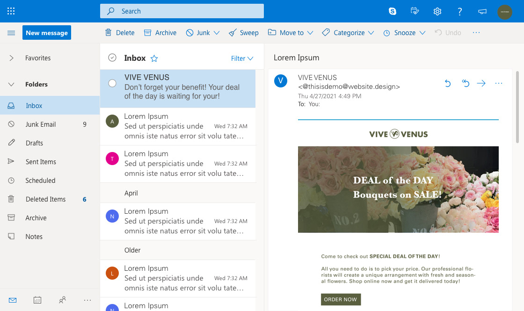This screenshot has height=311, width=524.
Task: Open the account profile avatar
Action: pos(505,12)
